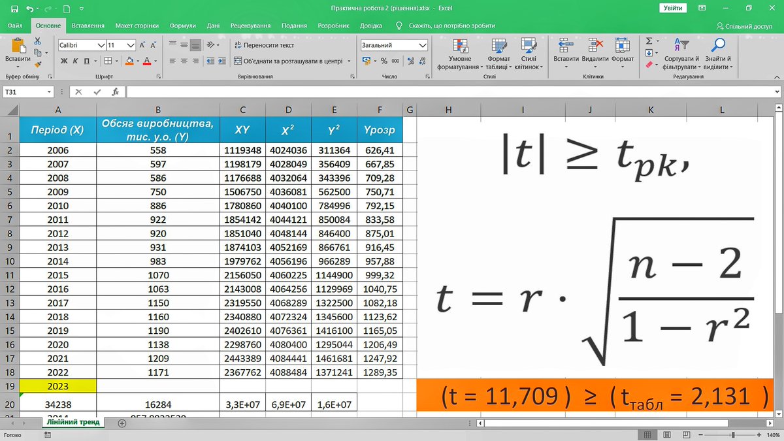This screenshot has width=784, height=441.
Task: Click the fill color bucket swatch
Action: pos(129,61)
